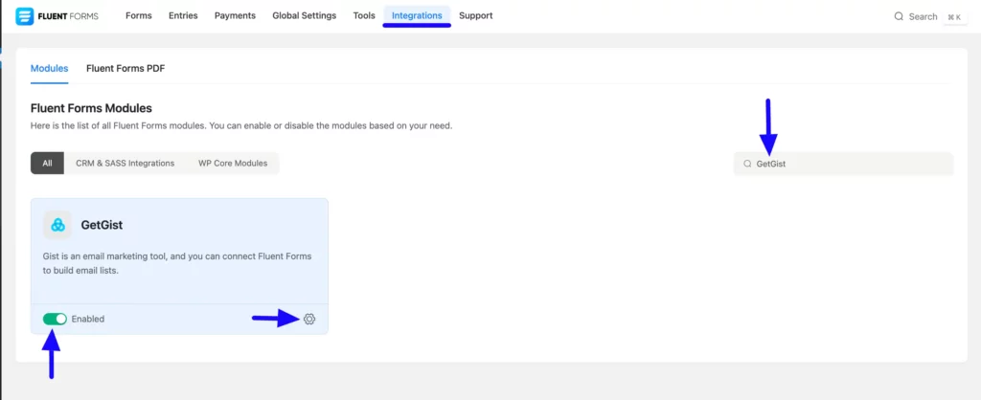The width and height of the screenshot is (981, 400).
Task: Filter by WP Core Modules
Action: click(232, 164)
